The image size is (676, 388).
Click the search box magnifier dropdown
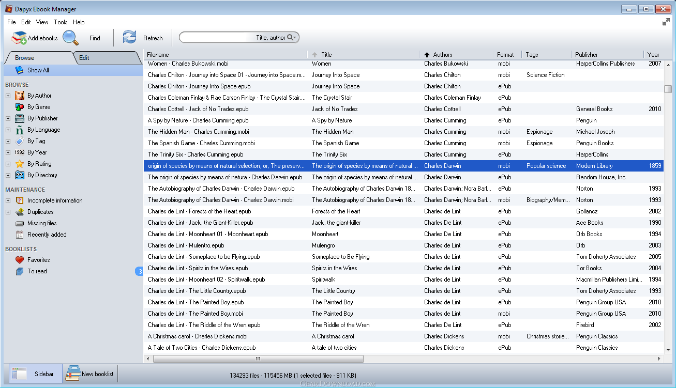pos(292,37)
